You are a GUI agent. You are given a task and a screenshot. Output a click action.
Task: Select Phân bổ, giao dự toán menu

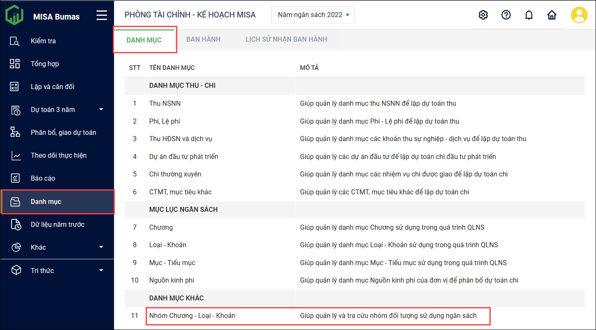(63, 132)
